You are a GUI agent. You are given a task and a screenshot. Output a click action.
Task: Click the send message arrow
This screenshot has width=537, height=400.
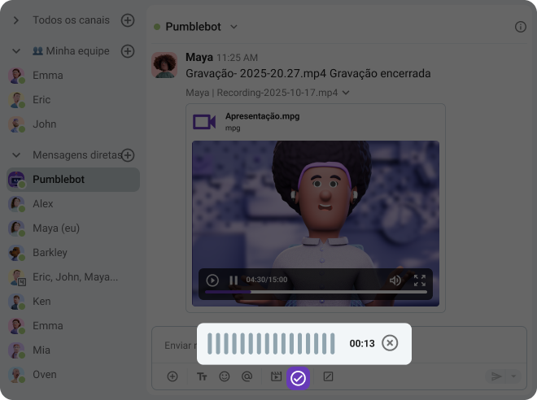point(496,376)
